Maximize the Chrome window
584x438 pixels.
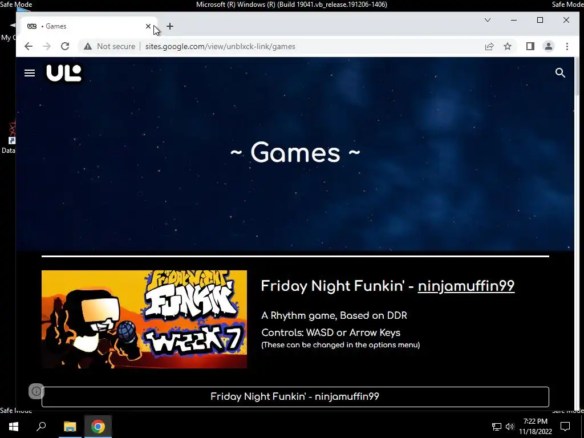click(x=540, y=20)
